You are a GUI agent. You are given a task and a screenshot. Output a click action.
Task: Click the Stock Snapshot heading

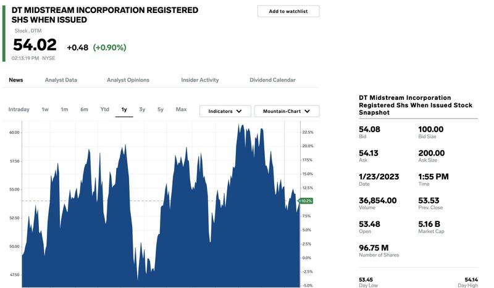(416, 105)
